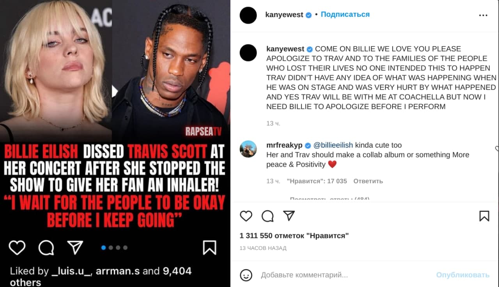Show who liked via 1 311 550 отметок

294,236
